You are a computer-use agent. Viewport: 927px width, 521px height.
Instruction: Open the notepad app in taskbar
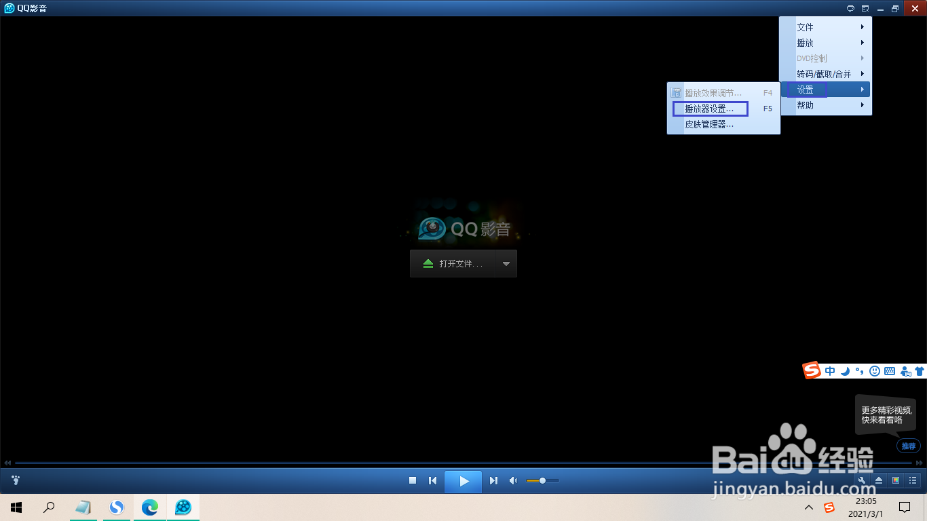83,507
